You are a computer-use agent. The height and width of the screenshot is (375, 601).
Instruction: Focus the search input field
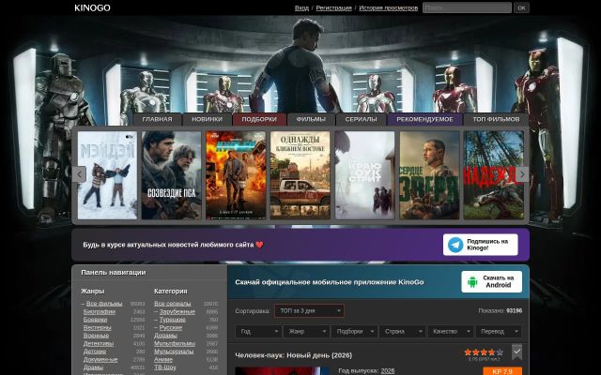pyautogui.click(x=467, y=7)
